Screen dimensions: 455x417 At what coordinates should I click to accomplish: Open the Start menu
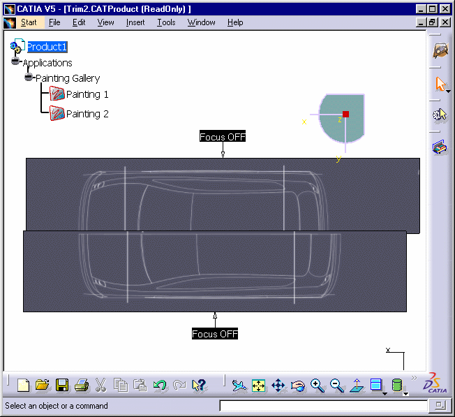click(29, 22)
